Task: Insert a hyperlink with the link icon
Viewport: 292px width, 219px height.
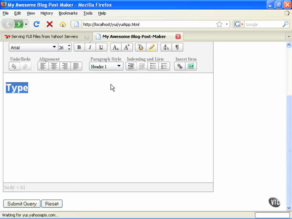Action: (x=180, y=66)
